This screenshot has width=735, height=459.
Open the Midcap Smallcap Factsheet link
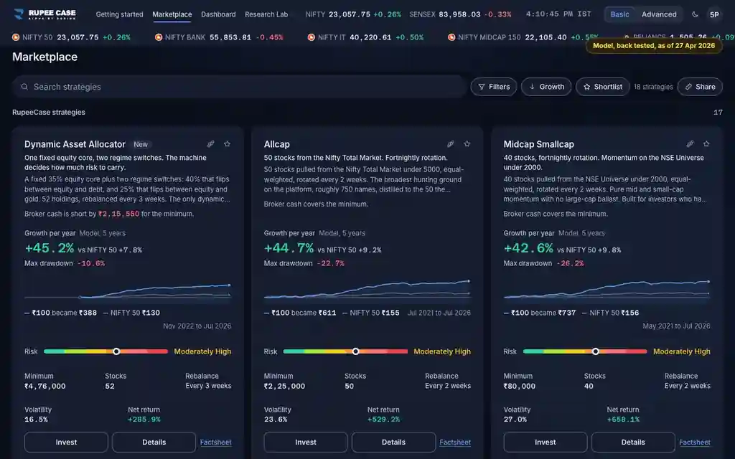click(695, 442)
